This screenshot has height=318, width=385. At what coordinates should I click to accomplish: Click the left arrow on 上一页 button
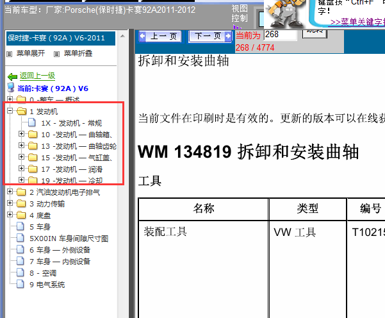[x=142, y=37]
